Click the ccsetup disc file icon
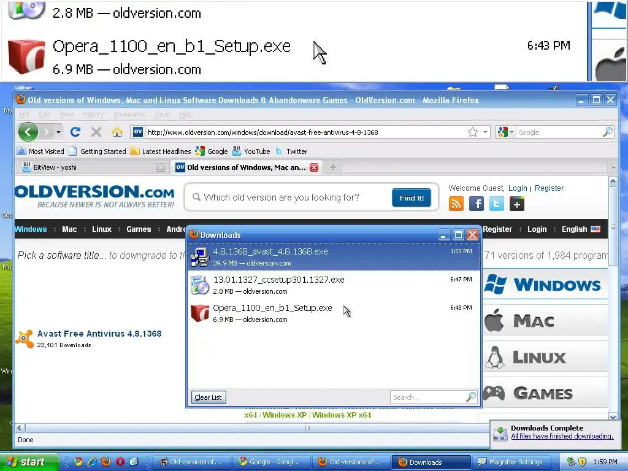This screenshot has width=628, height=471. [200, 285]
